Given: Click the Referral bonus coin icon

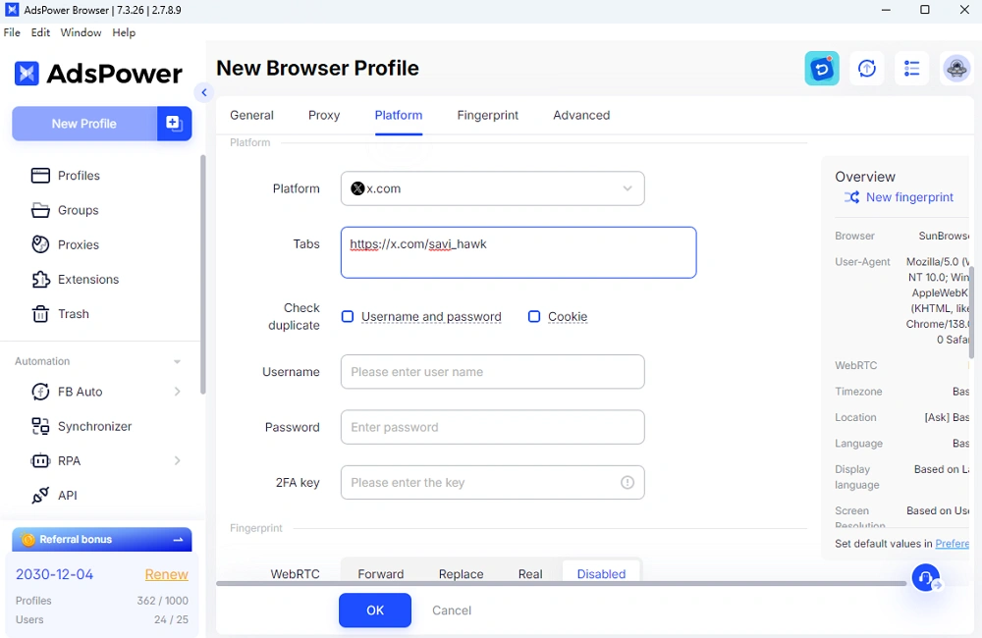Looking at the screenshot, I should pos(27,539).
